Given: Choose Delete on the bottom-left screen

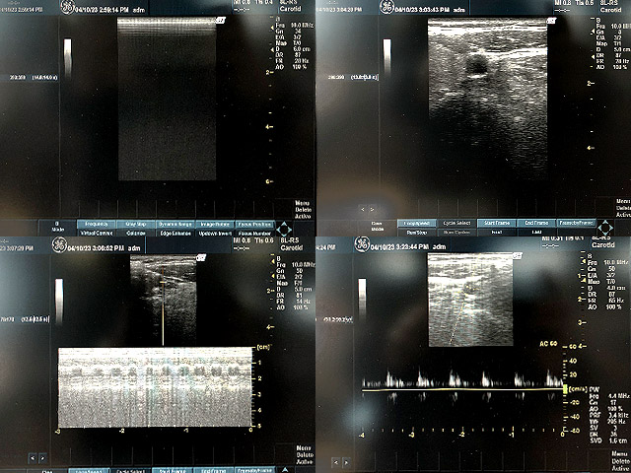Looking at the screenshot, I should [x=304, y=454].
